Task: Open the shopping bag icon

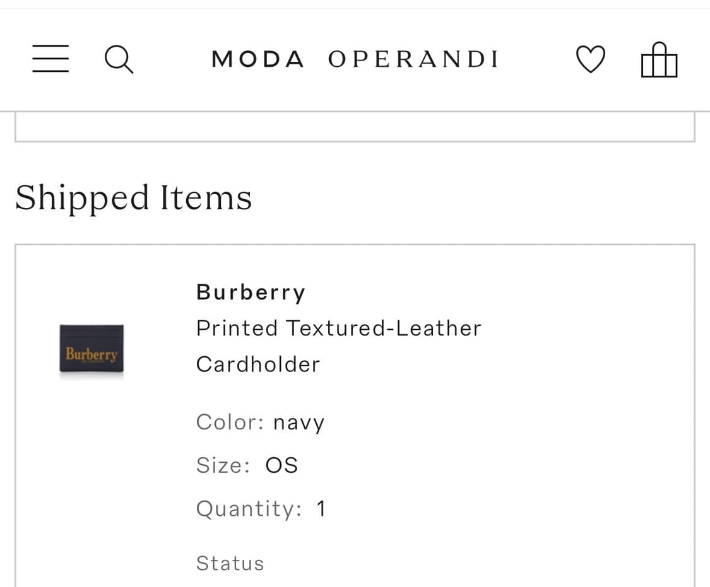Action: point(659,60)
